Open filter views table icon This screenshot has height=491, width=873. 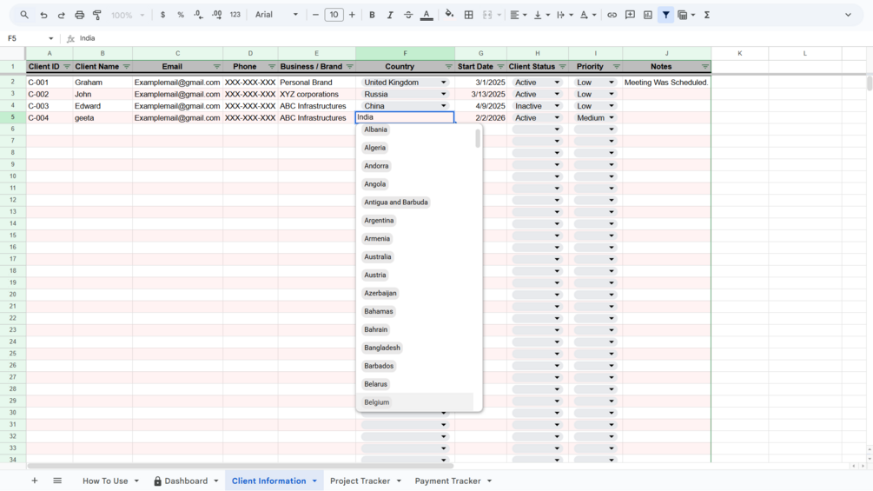click(686, 15)
